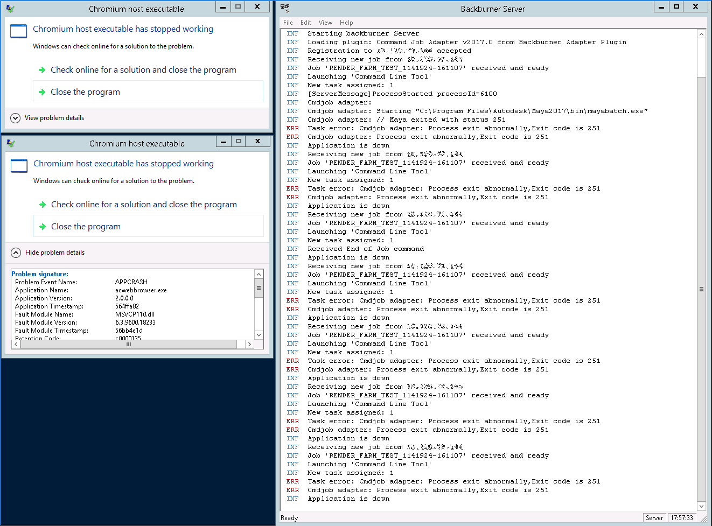
Task: Click the problem details scroll down arrow
Action: point(259,335)
